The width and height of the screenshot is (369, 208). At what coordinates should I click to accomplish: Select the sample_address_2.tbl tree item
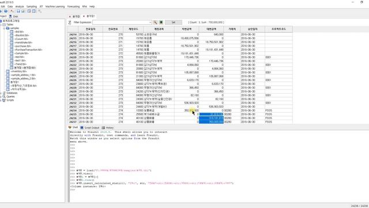coord(23,79)
